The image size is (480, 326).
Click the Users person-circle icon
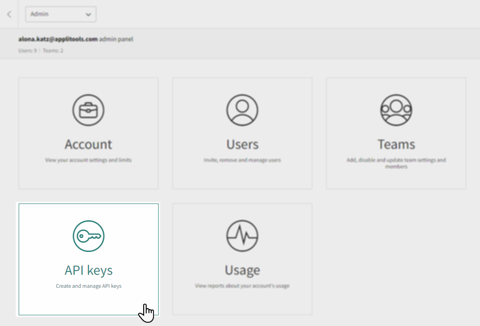click(242, 110)
